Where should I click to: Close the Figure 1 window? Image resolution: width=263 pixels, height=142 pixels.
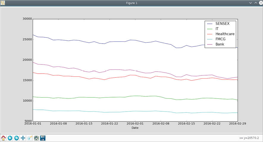click(260, 3)
